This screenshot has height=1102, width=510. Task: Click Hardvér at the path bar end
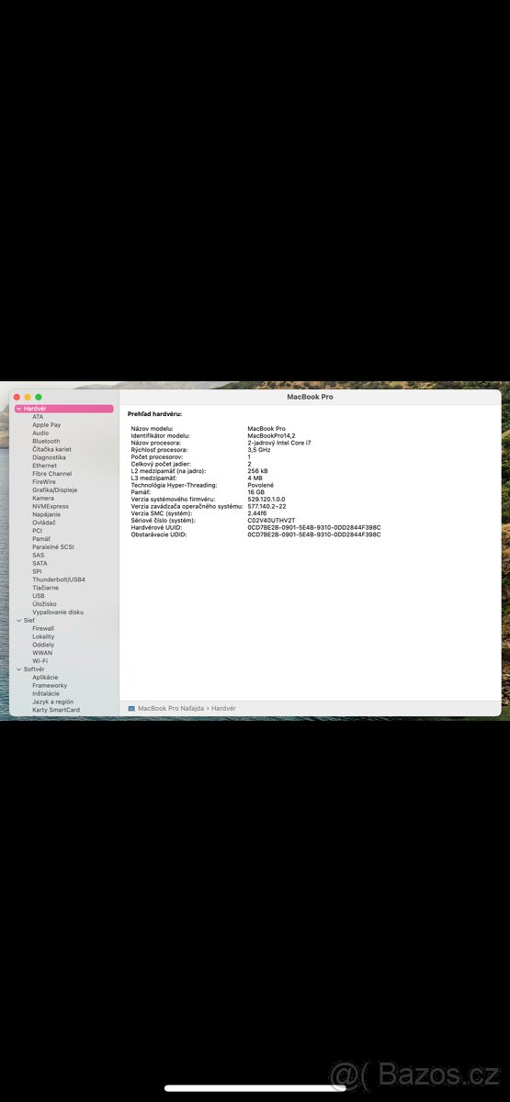pyautogui.click(x=223, y=709)
